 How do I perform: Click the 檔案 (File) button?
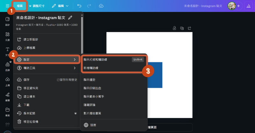coord(20,6)
